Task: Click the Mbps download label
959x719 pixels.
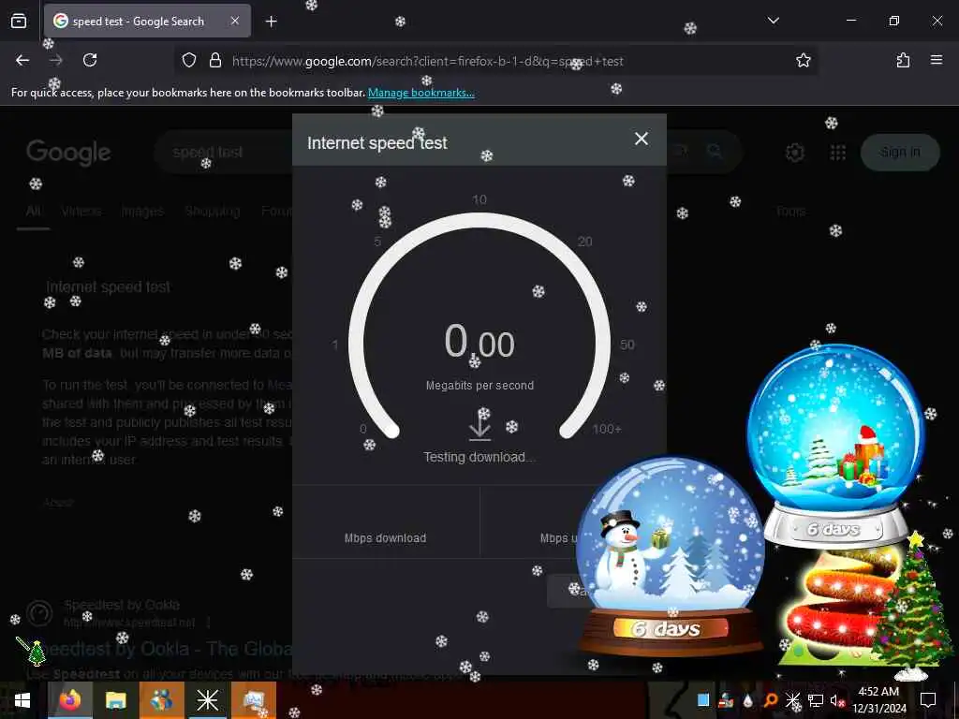Action: 385,538
